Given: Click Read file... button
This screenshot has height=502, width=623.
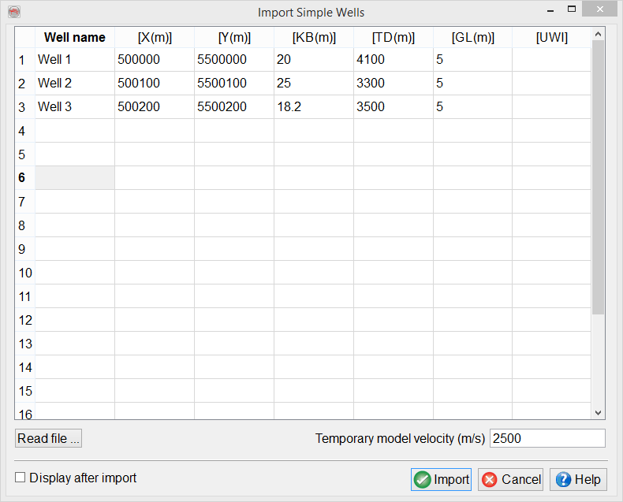Looking at the screenshot, I should (48, 438).
